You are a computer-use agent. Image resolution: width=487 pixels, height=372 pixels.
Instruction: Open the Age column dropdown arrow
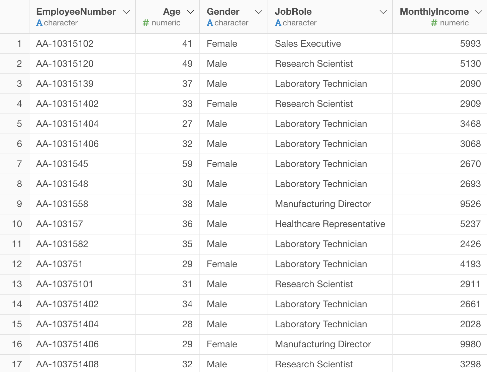pyautogui.click(x=190, y=12)
